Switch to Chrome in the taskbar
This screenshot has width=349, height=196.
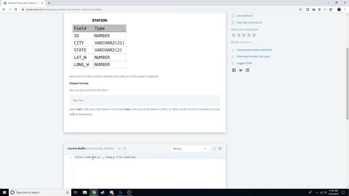[x=94, y=192]
